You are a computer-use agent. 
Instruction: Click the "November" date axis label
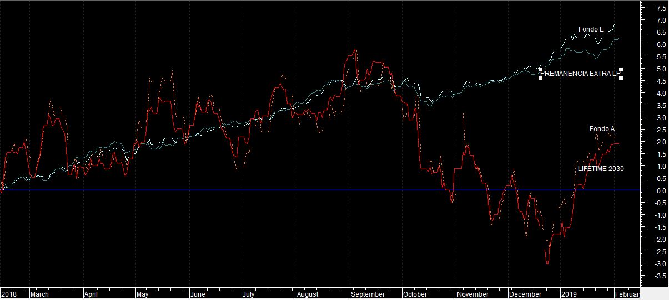pyautogui.click(x=473, y=294)
